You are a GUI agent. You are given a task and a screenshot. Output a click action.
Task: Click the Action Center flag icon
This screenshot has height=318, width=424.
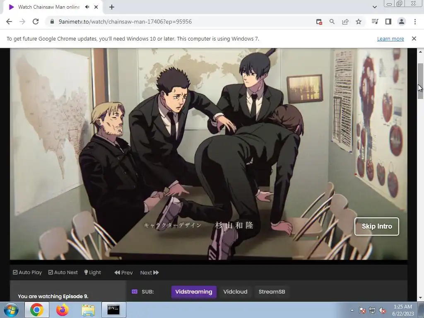click(362, 310)
